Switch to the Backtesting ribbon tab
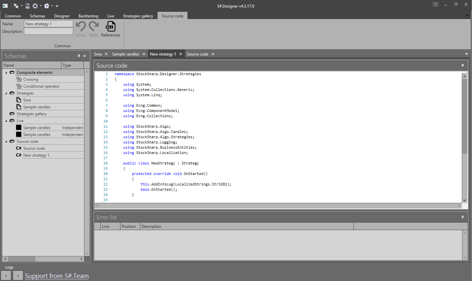Image resolution: width=472 pixels, height=281 pixels. (x=88, y=16)
